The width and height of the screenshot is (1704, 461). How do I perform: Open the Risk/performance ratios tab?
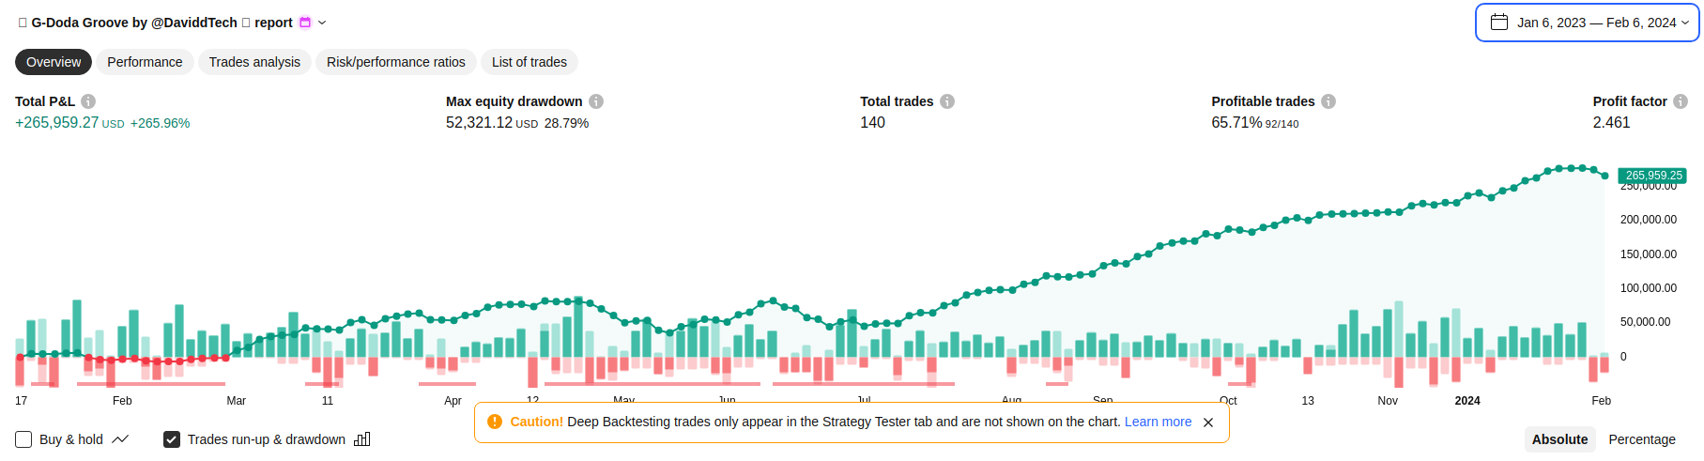[x=396, y=62]
